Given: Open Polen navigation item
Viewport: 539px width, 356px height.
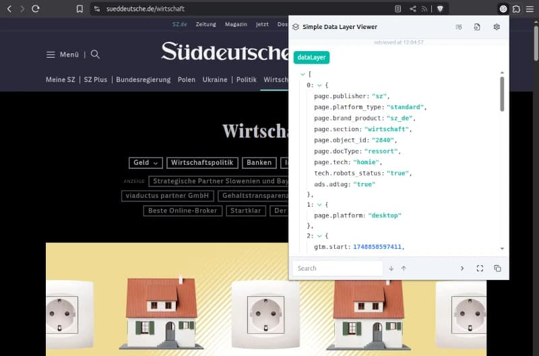Looking at the screenshot, I should [x=187, y=79].
